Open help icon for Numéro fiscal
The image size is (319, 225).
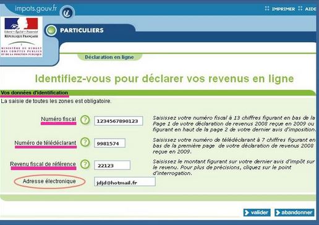(85, 120)
